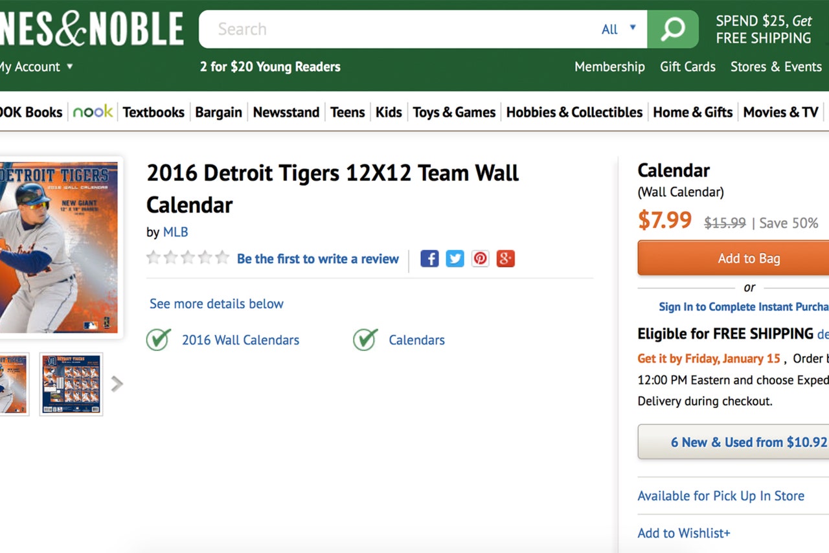Open the Kids menu
This screenshot has height=553, width=829.
[389, 112]
